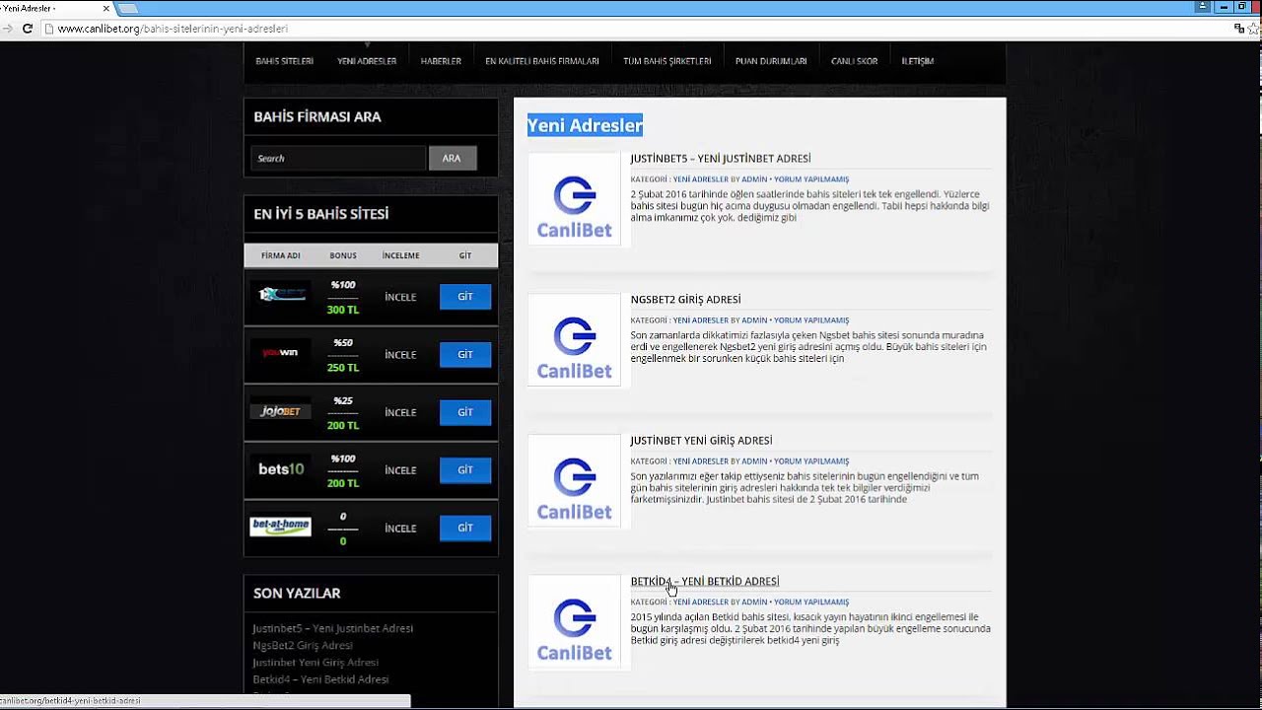Click GIT button for jojobet
The height and width of the screenshot is (710, 1262).
click(465, 412)
